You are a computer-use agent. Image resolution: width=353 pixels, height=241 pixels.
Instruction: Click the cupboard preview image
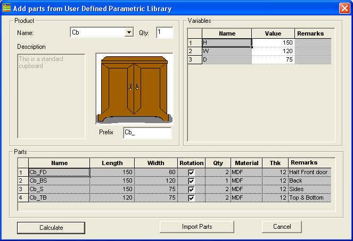(134, 89)
